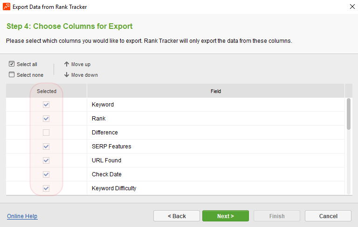The image size is (358, 227).
Task: Return to the previous step with Back
Action: click(177, 216)
